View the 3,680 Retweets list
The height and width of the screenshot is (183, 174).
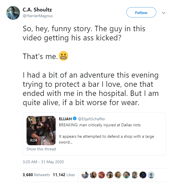tap(36, 175)
